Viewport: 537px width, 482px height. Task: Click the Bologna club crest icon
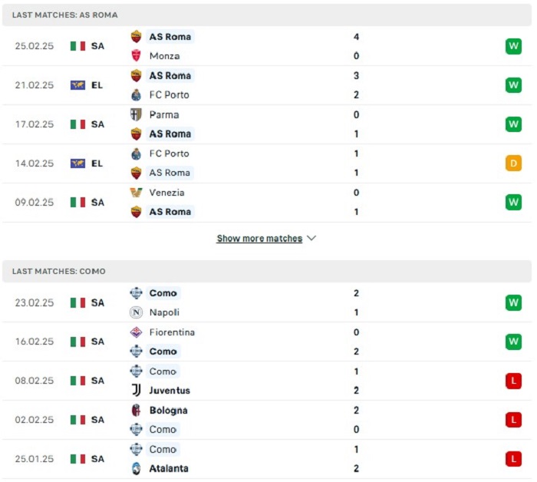137,411
